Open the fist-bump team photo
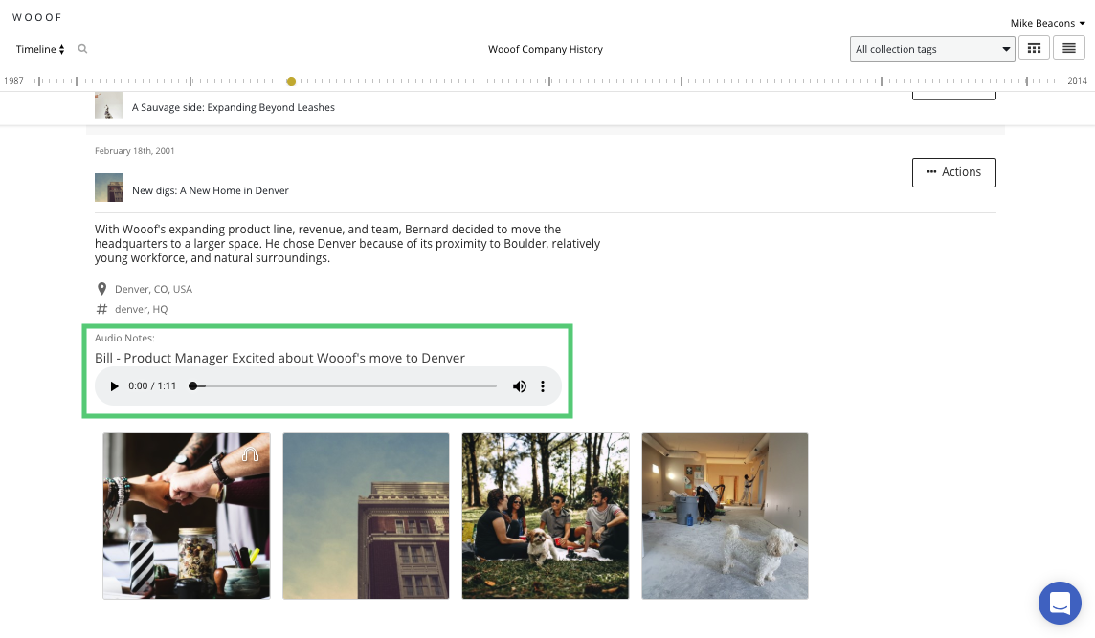The height and width of the screenshot is (638, 1095). pyautogui.click(x=187, y=516)
